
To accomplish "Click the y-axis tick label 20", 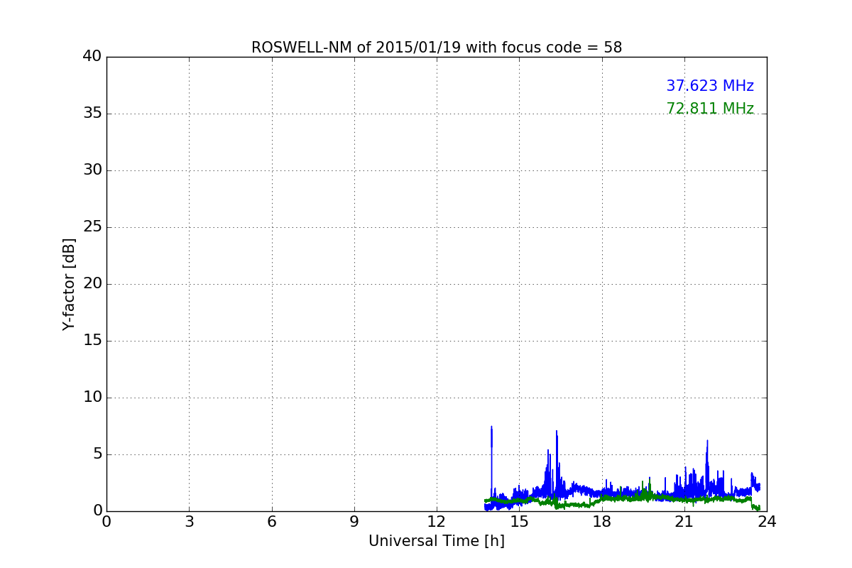I will coord(92,284).
